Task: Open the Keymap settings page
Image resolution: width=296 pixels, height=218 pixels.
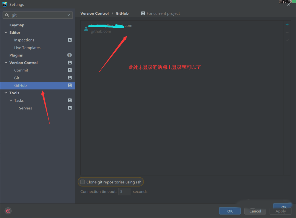Action: pyautogui.click(x=17, y=25)
